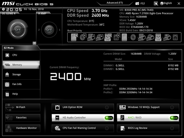Click the Fan Info fan icon
Screen dimensions: 184x138
7,84
